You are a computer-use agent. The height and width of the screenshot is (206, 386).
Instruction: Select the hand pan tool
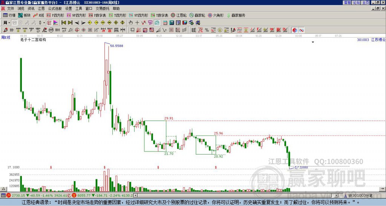pos(131,23)
